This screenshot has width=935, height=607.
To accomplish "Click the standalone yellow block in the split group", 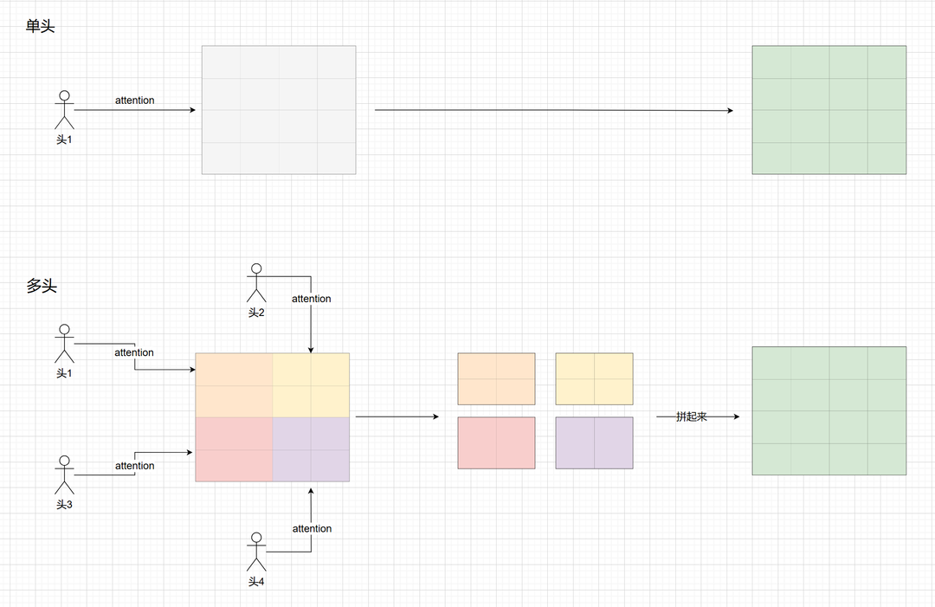I will tap(594, 378).
